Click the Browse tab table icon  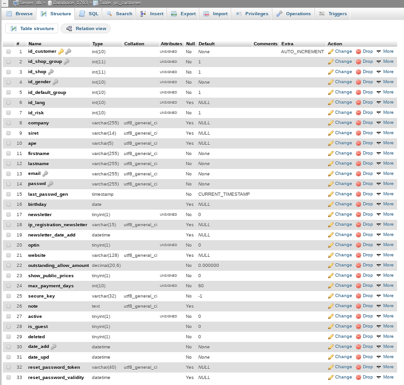[9, 14]
